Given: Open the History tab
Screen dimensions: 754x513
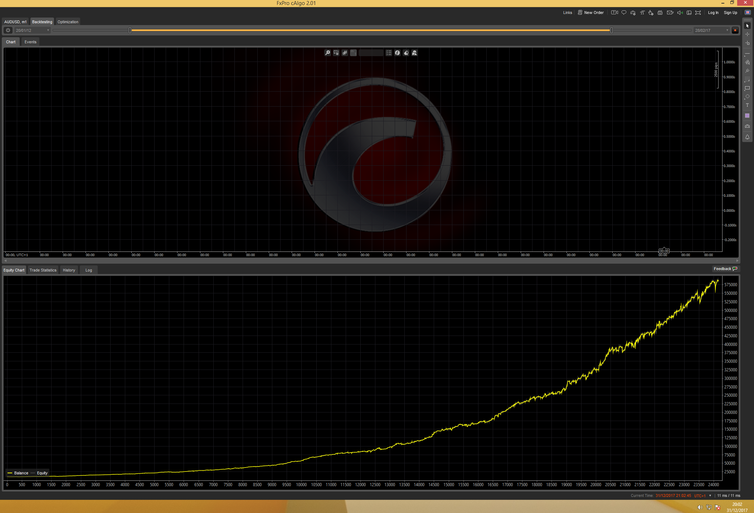Looking at the screenshot, I should 69,270.
